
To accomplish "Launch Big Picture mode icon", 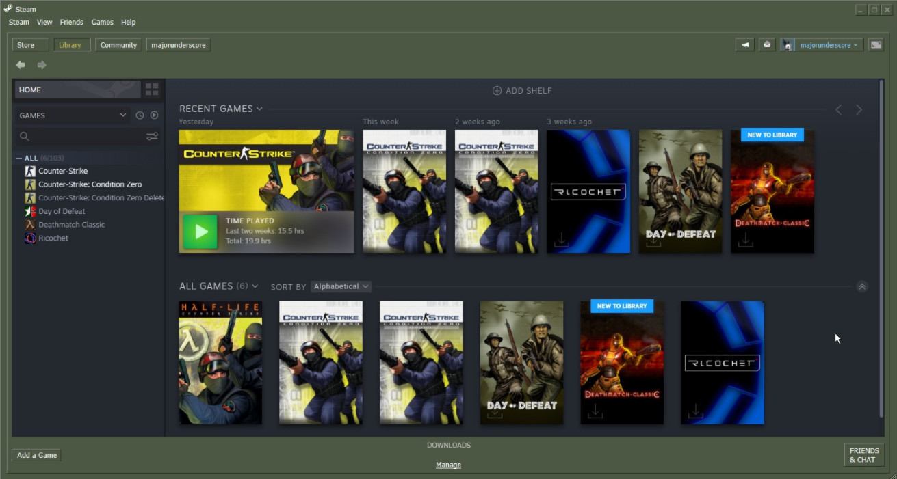I will pyautogui.click(x=876, y=45).
